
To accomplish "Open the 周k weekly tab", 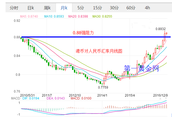I will tap(47, 8).
